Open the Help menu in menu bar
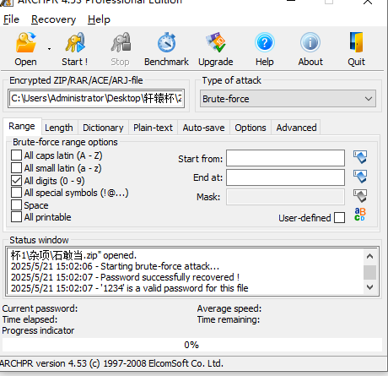 click(x=99, y=19)
